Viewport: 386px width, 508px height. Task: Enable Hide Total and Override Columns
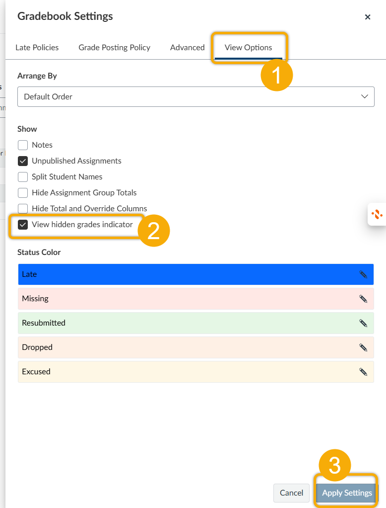click(23, 209)
